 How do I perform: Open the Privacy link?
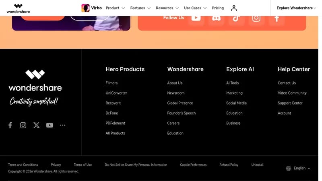56,165
